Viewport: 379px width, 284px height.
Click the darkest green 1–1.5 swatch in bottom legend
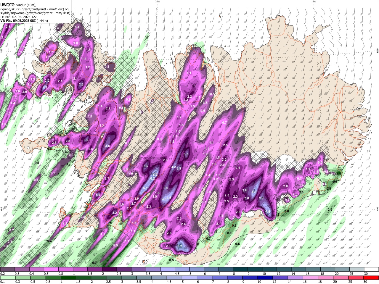[68, 277]
